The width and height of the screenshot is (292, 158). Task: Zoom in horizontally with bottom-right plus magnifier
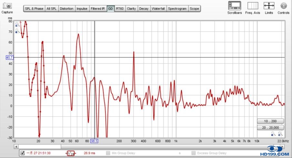coord(280,134)
